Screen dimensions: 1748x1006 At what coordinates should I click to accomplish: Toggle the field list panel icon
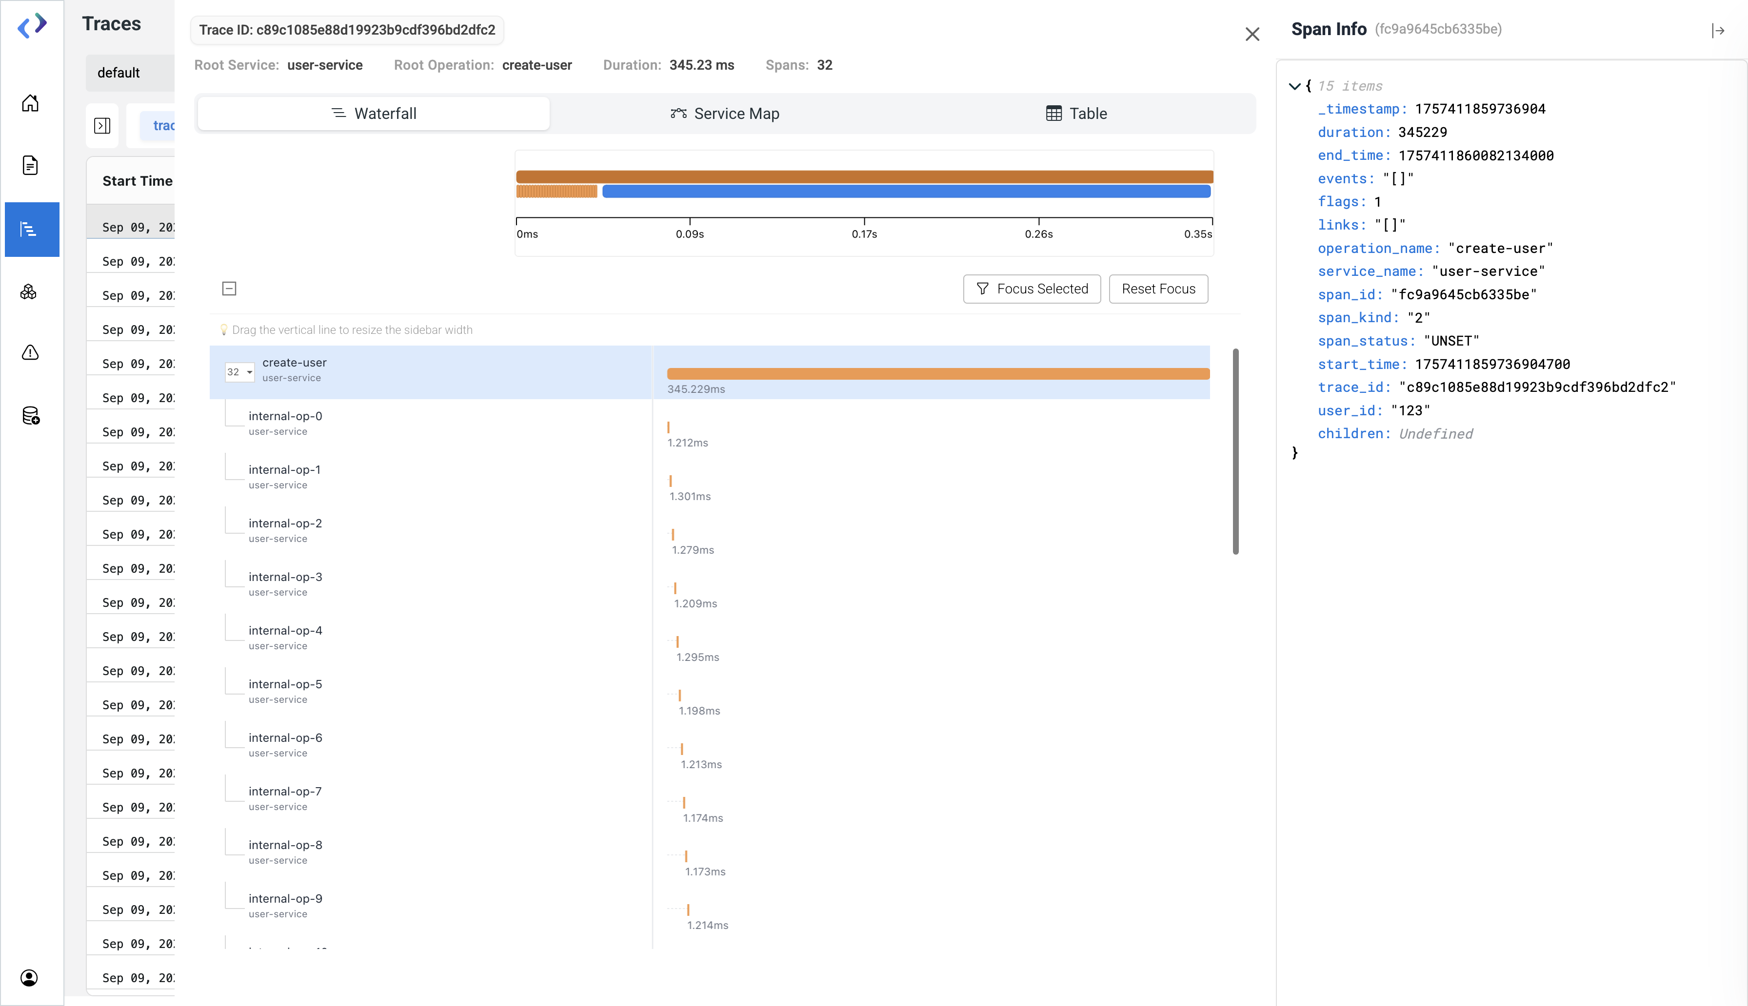[102, 126]
